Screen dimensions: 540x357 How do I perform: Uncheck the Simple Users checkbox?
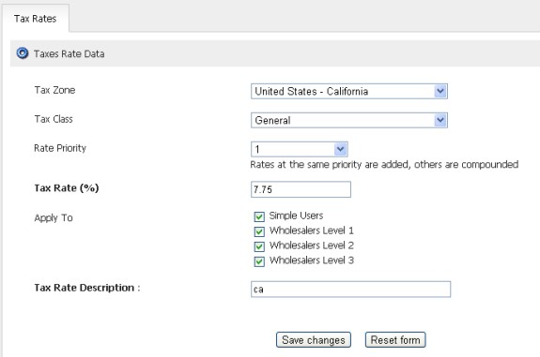pyautogui.click(x=259, y=216)
